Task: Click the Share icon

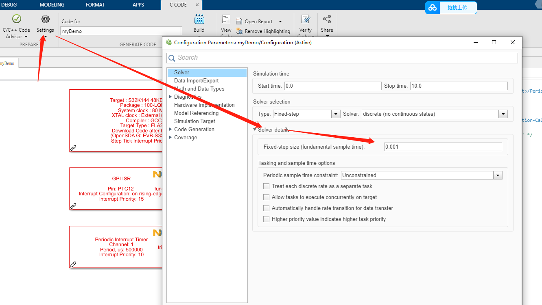Action: pos(327,19)
